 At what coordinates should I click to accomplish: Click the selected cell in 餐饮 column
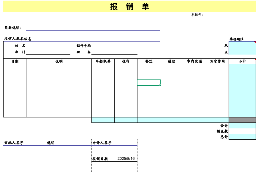pyautogui.click(x=149, y=83)
